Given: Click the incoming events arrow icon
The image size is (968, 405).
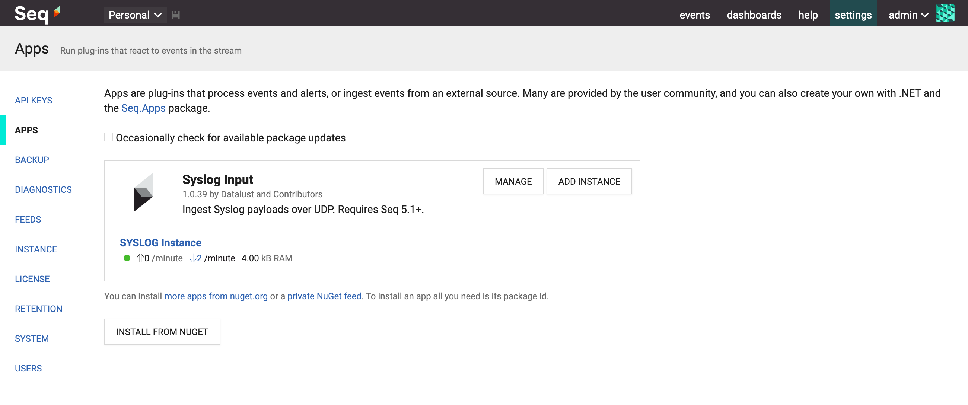Looking at the screenshot, I should pyautogui.click(x=193, y=258).
